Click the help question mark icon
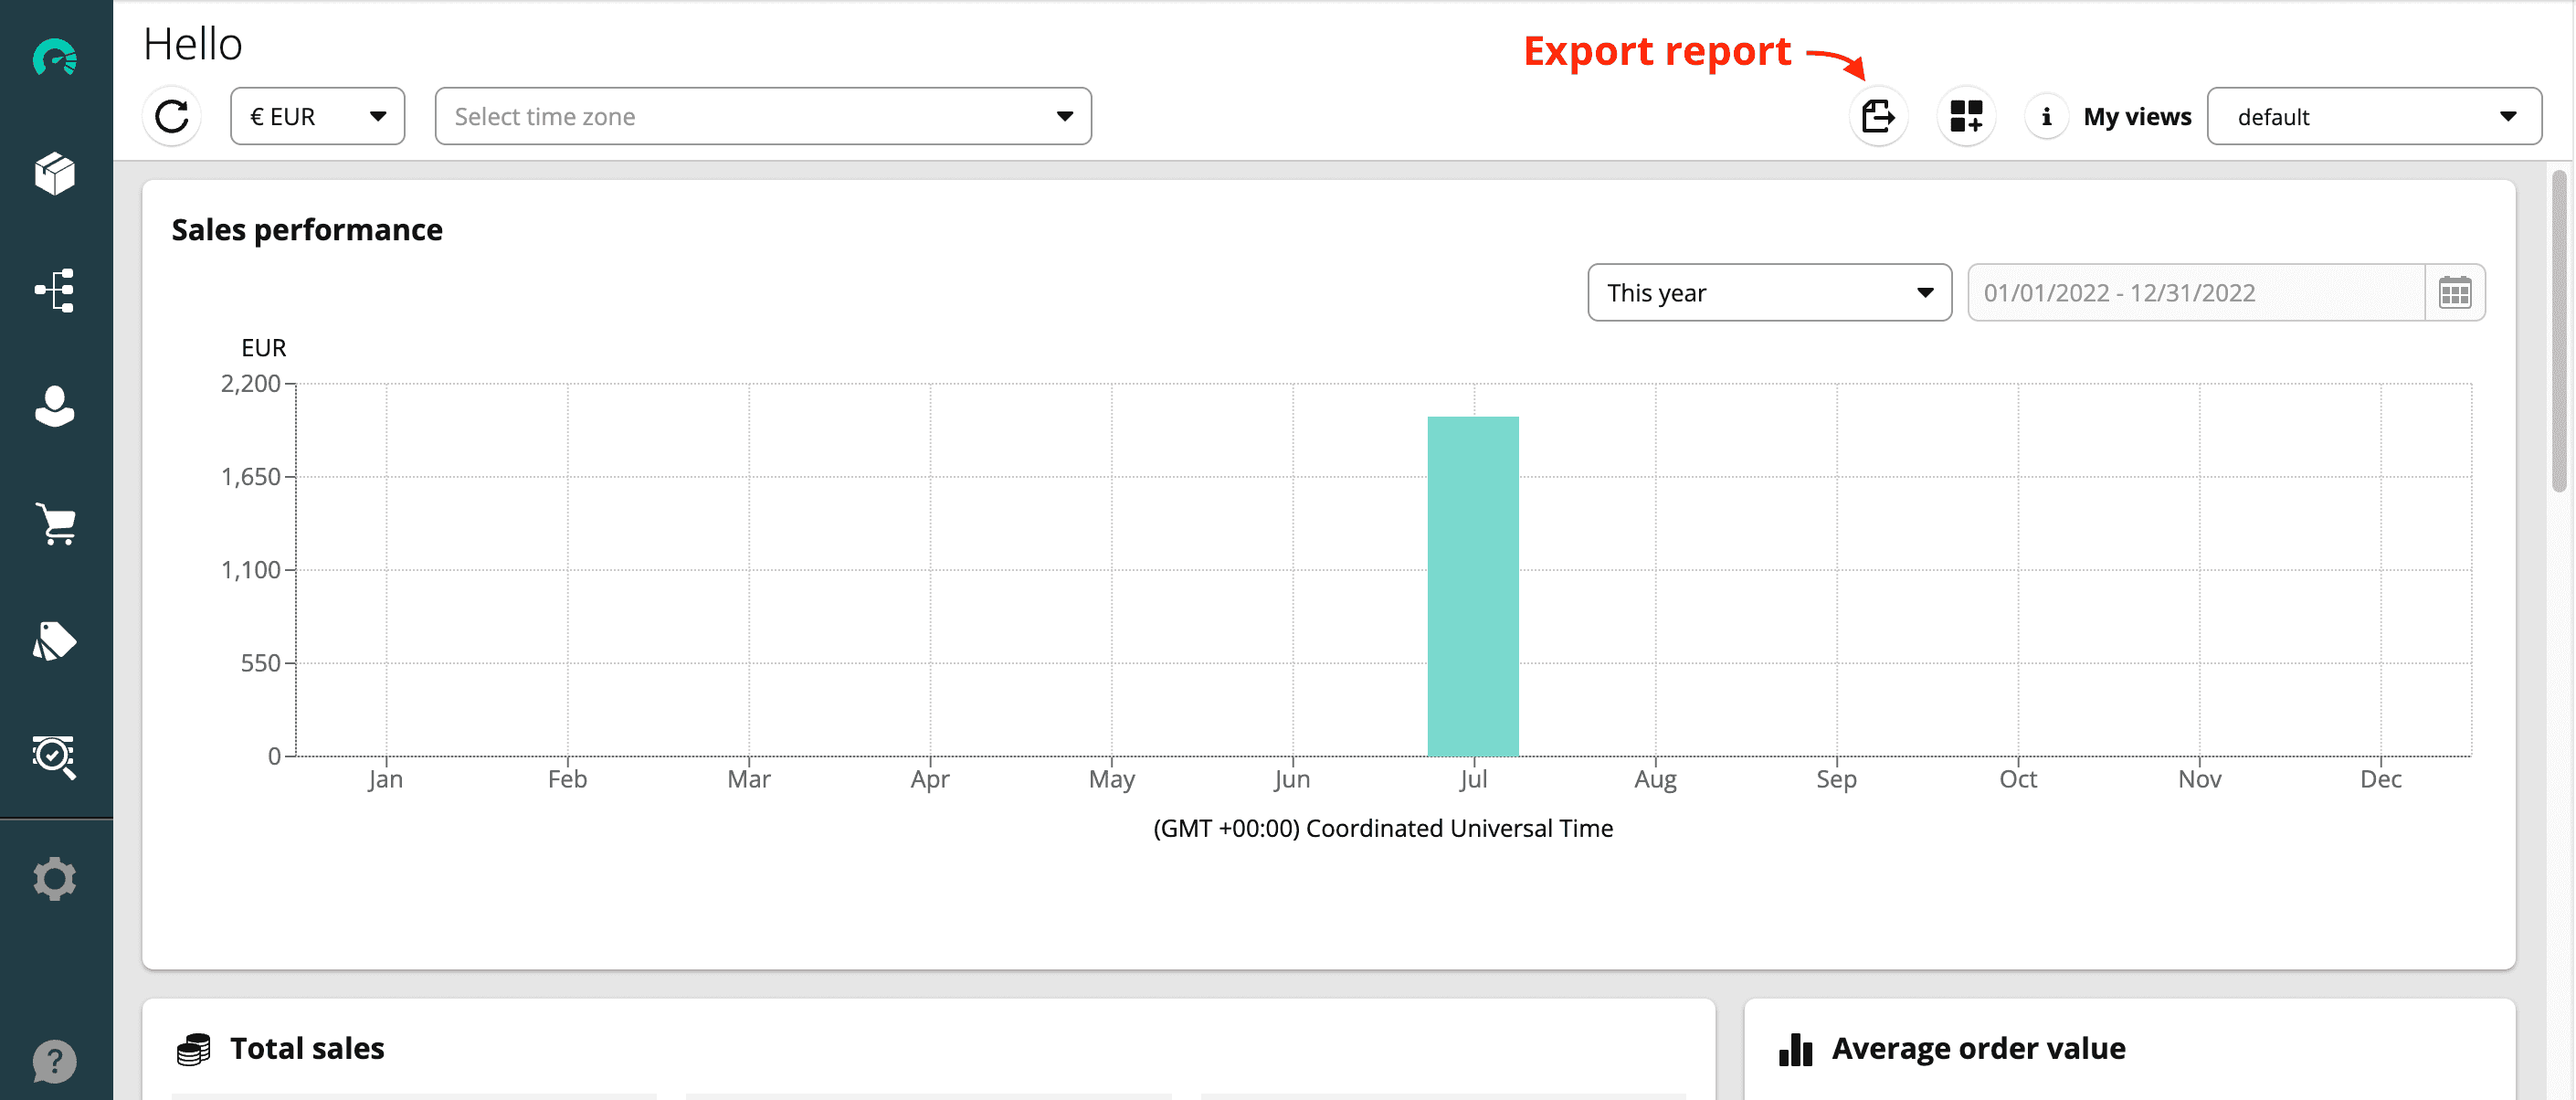The width and height of the screenshot is (2576, 1100). point(55,1060)
